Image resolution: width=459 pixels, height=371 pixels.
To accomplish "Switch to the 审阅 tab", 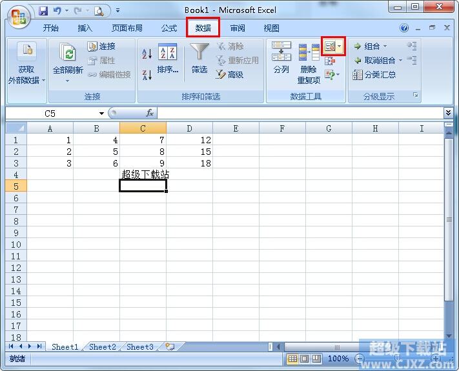I will pos(238,28).
